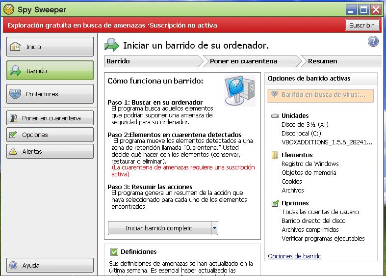Start the scan with Iniciar barrido completo

[x=159, y=228]
